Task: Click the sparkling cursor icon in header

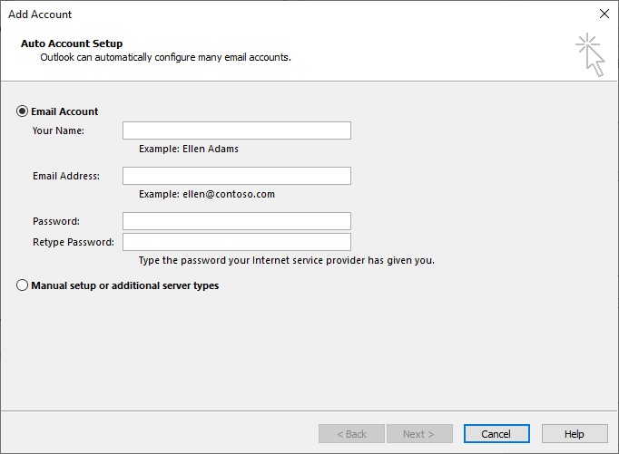Action: click(x=590, y=54)
